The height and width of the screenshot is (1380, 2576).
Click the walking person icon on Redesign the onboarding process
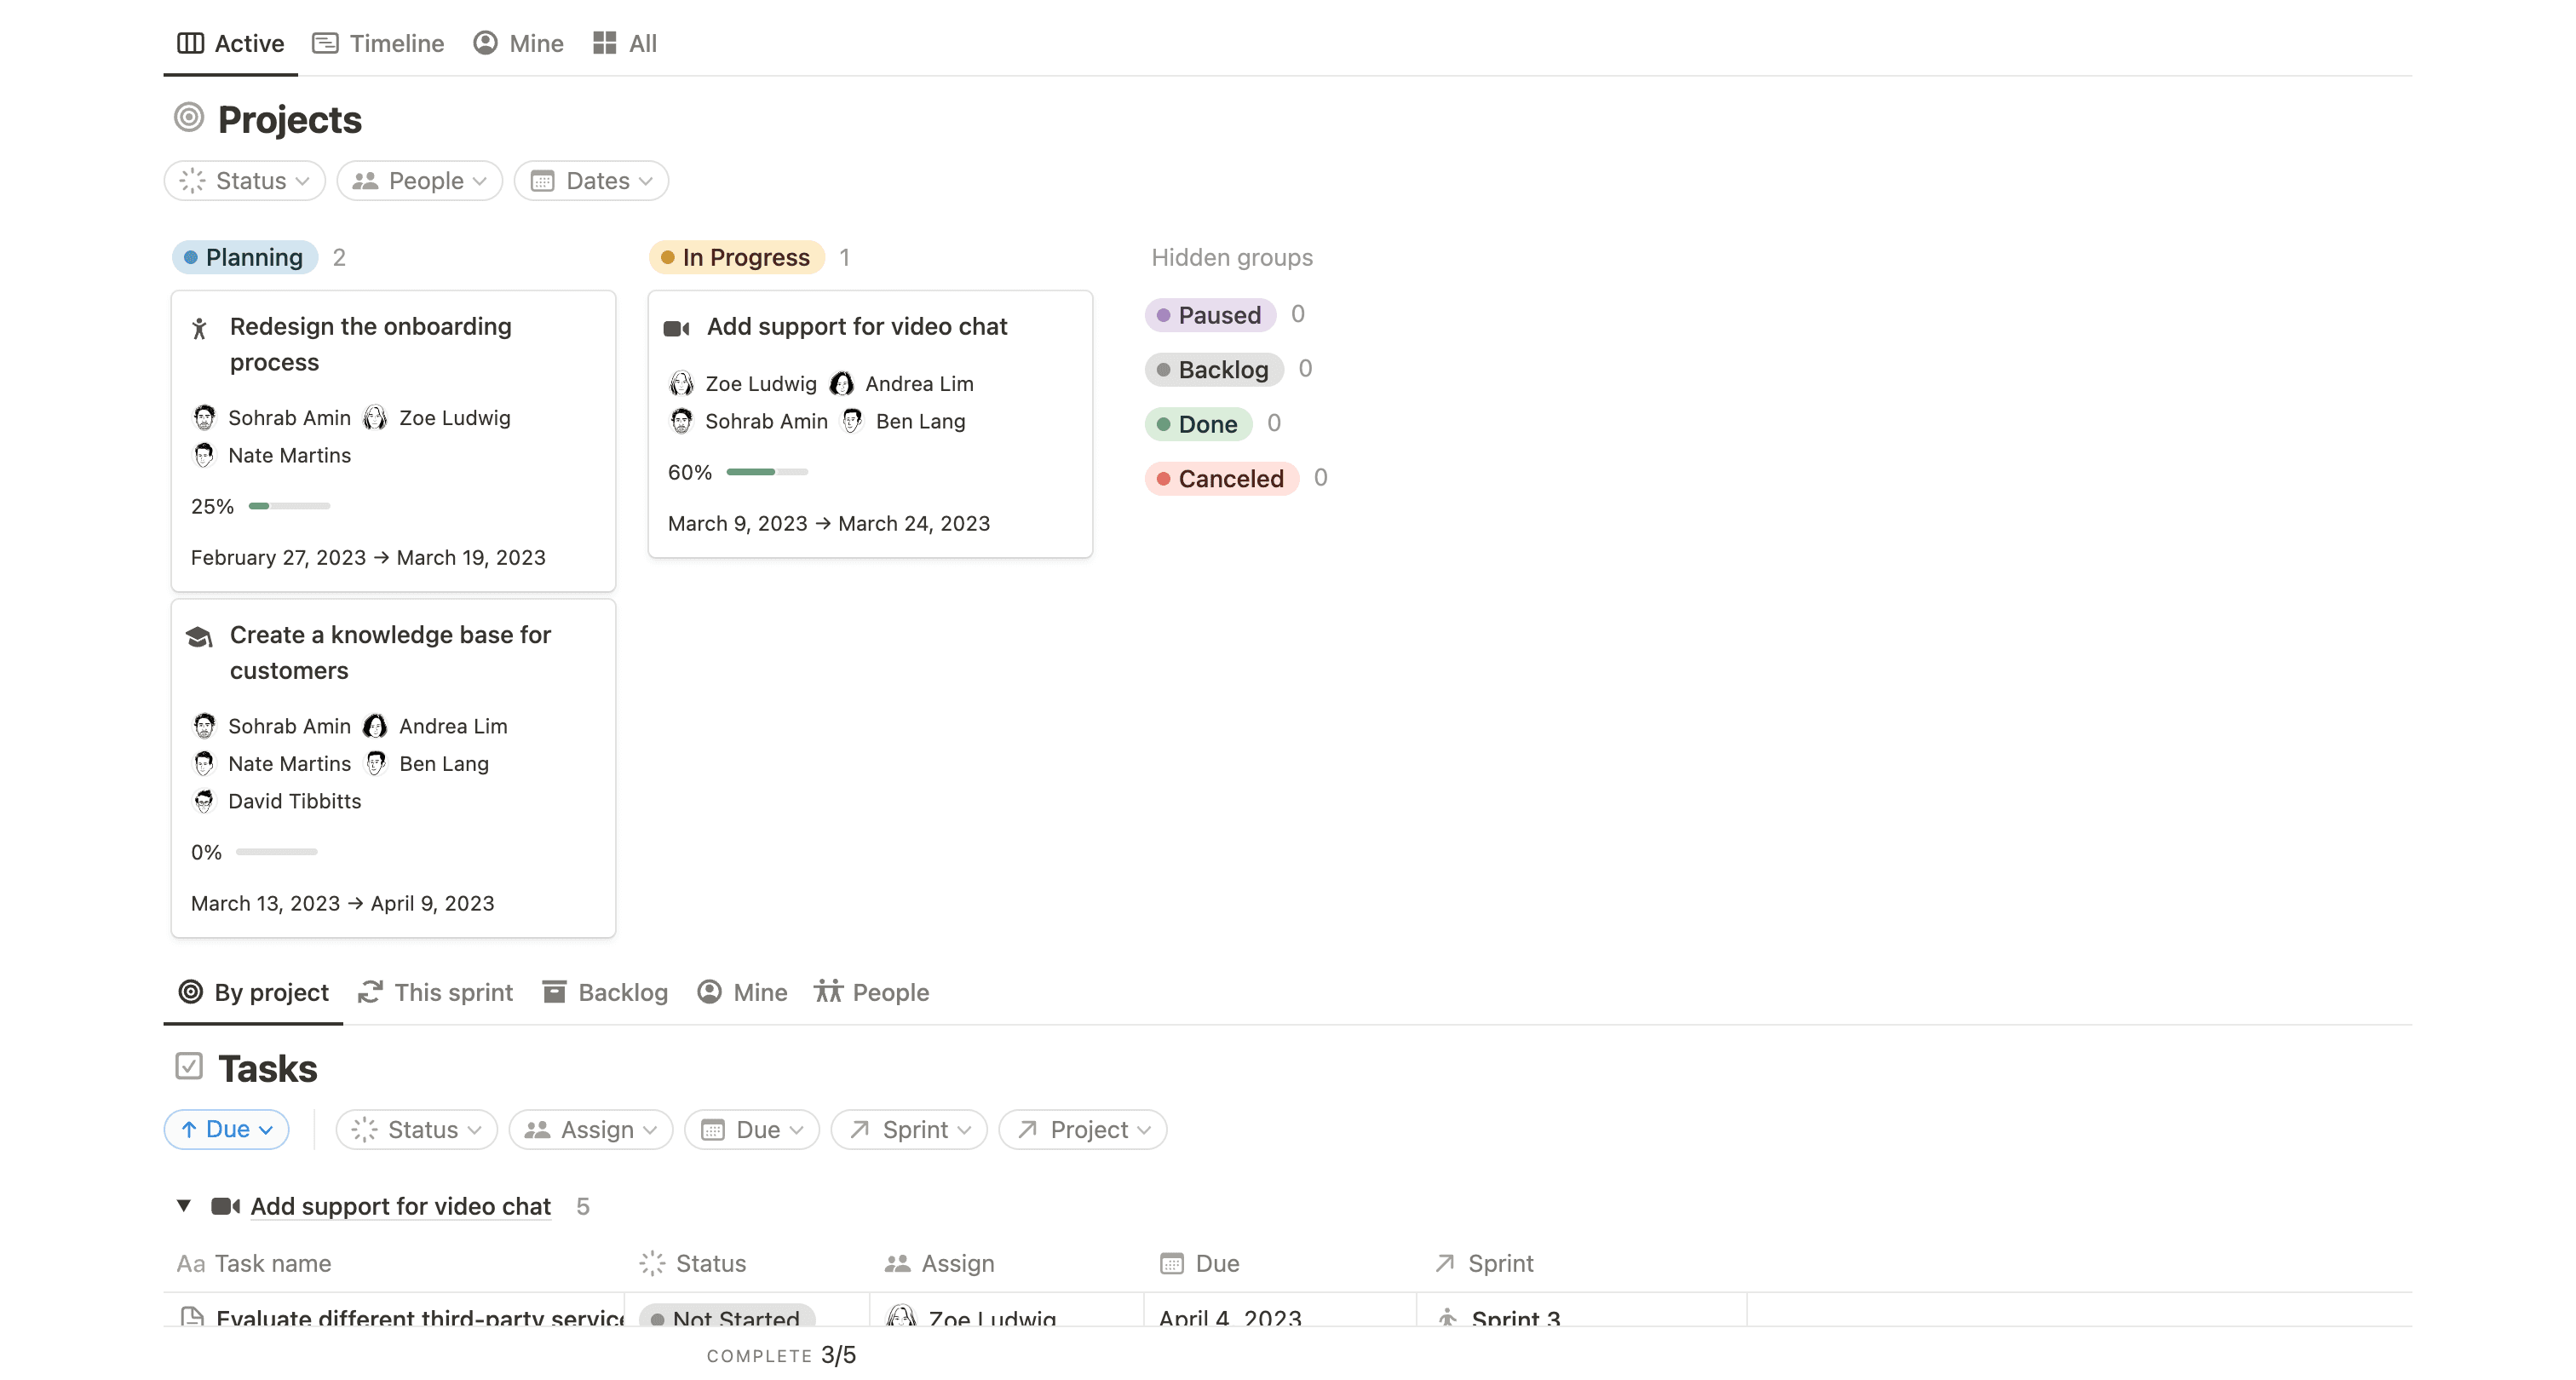click(202, 328)
